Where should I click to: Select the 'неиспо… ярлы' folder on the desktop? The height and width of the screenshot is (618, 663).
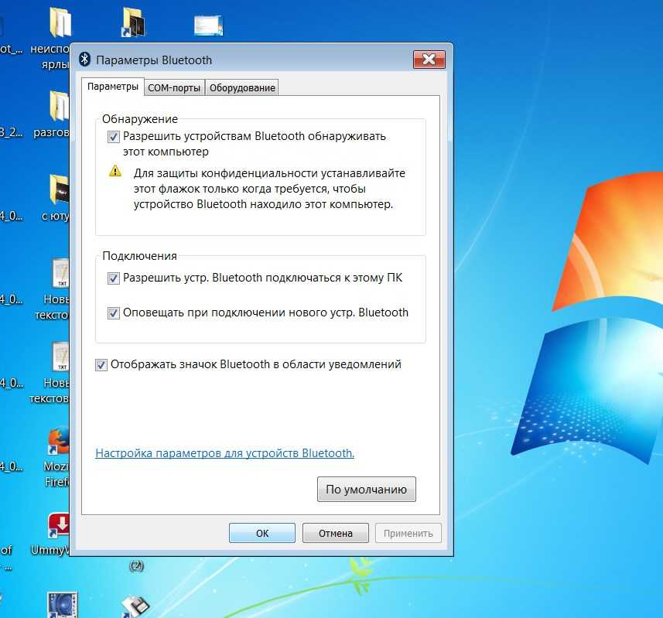[x=60, y=22]
